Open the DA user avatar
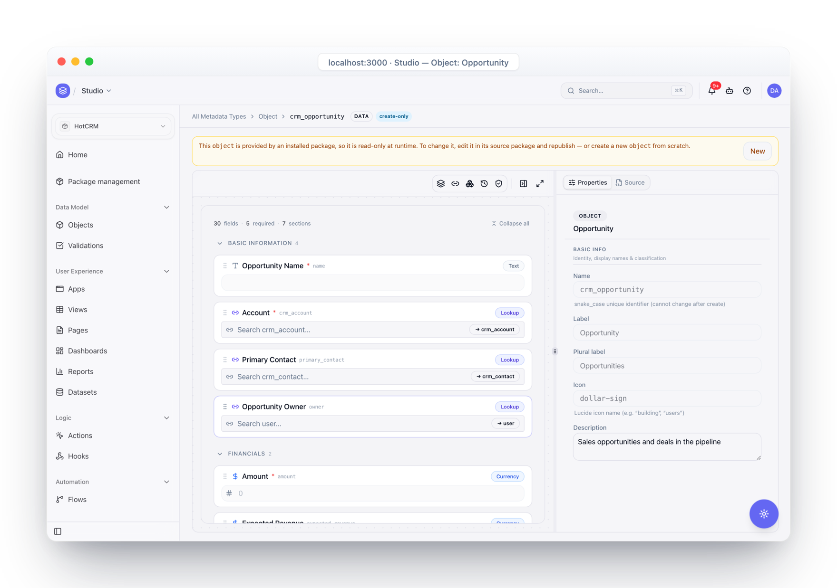This screenshot has width=837, height=588. [x=774, y=90]
